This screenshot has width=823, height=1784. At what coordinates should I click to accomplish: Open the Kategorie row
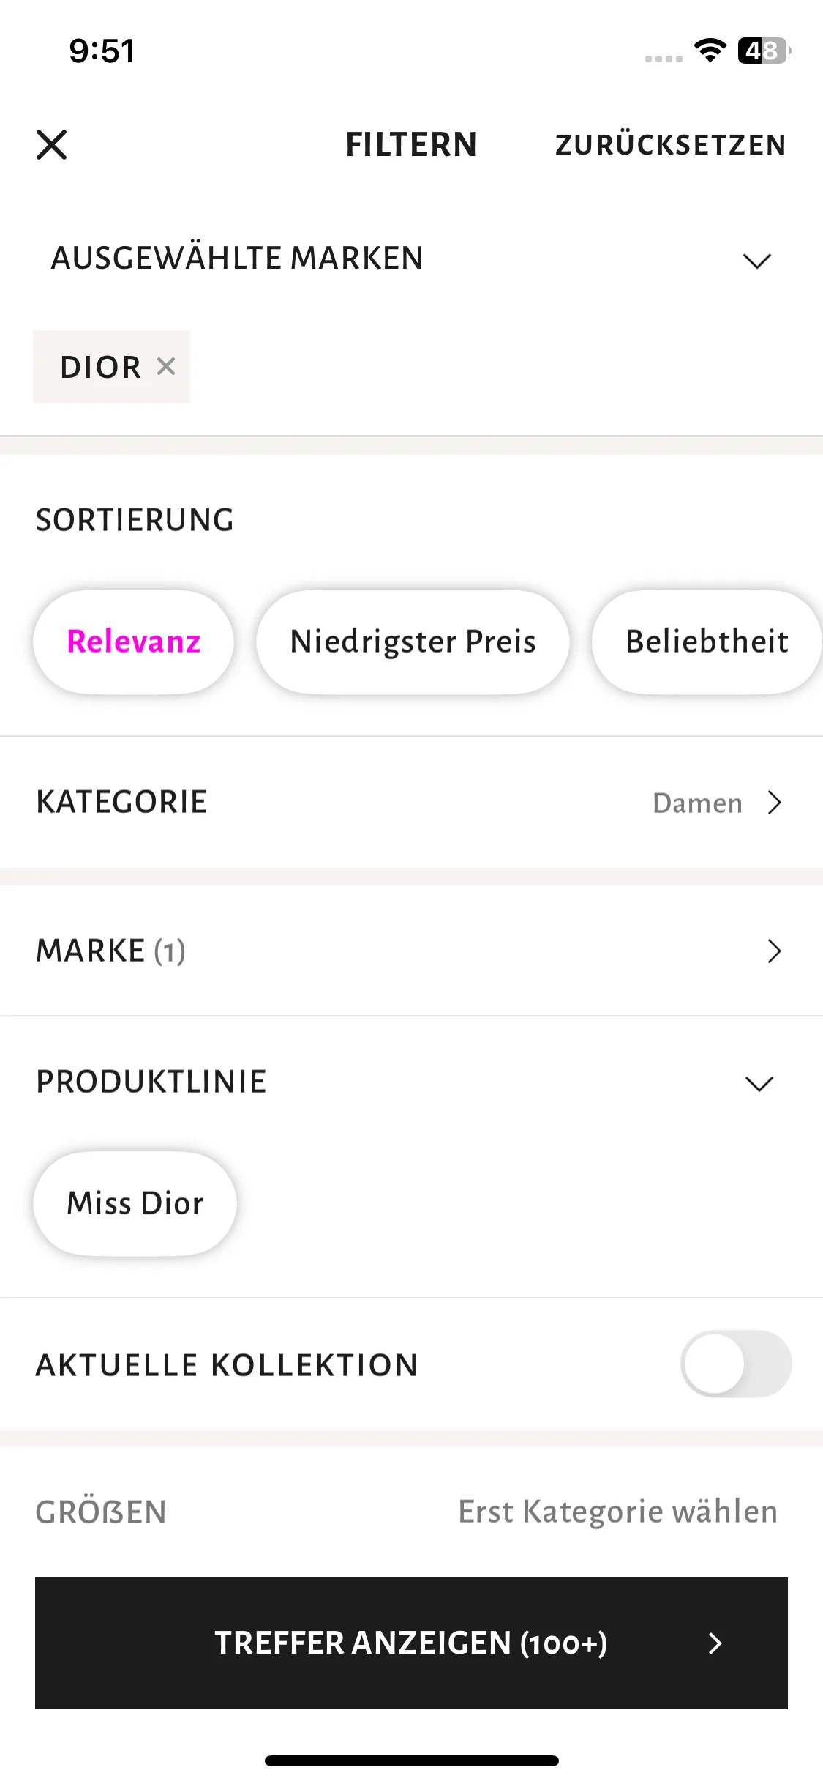click(411, 803)
